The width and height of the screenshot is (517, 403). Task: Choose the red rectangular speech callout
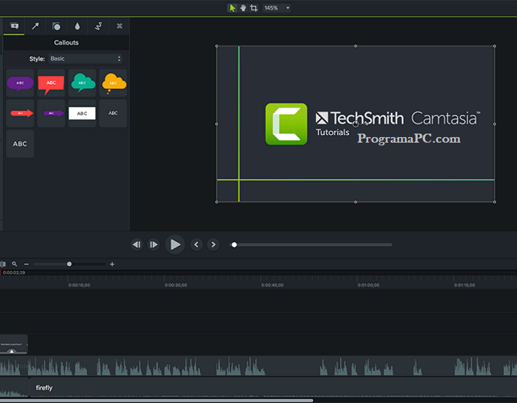tap(51, 83)
